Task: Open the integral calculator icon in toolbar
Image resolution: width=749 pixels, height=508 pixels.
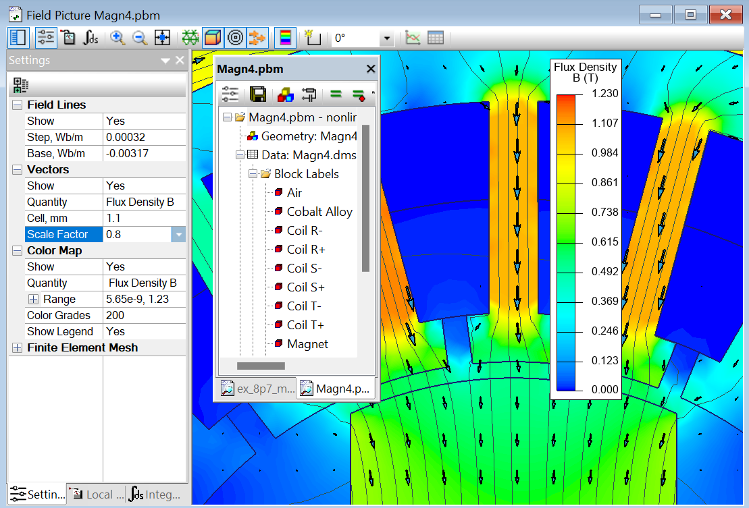Action: [x=91, y=38]
